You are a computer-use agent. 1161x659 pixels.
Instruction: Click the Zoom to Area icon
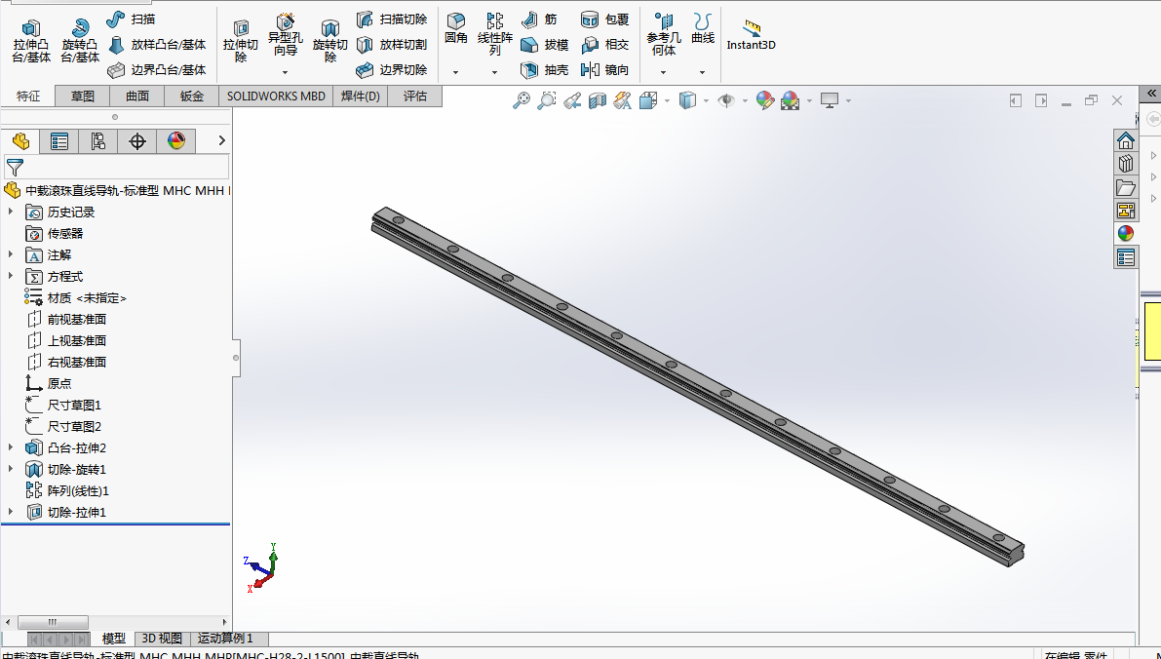coord(547,100)
